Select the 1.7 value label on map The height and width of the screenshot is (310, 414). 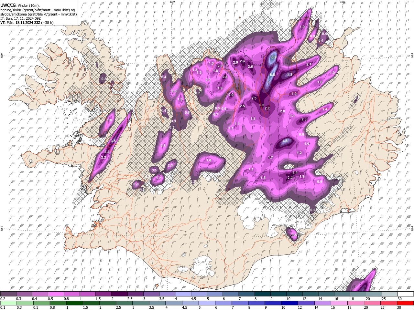271,157
